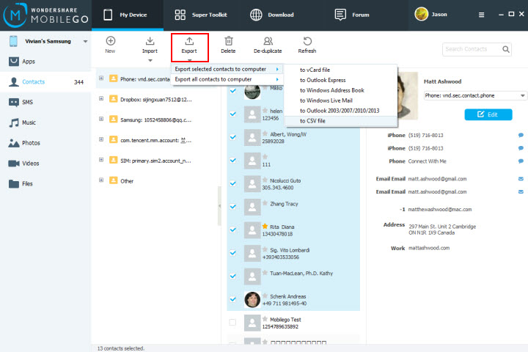Expand the Dropbox account group
Viewport: 528px width, 352px height.
[x=100, y=98]
